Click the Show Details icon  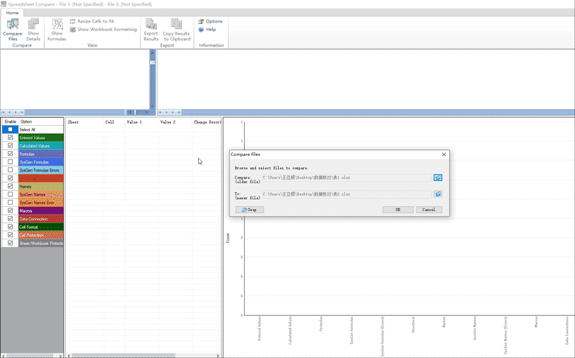(x=33, y=29)
